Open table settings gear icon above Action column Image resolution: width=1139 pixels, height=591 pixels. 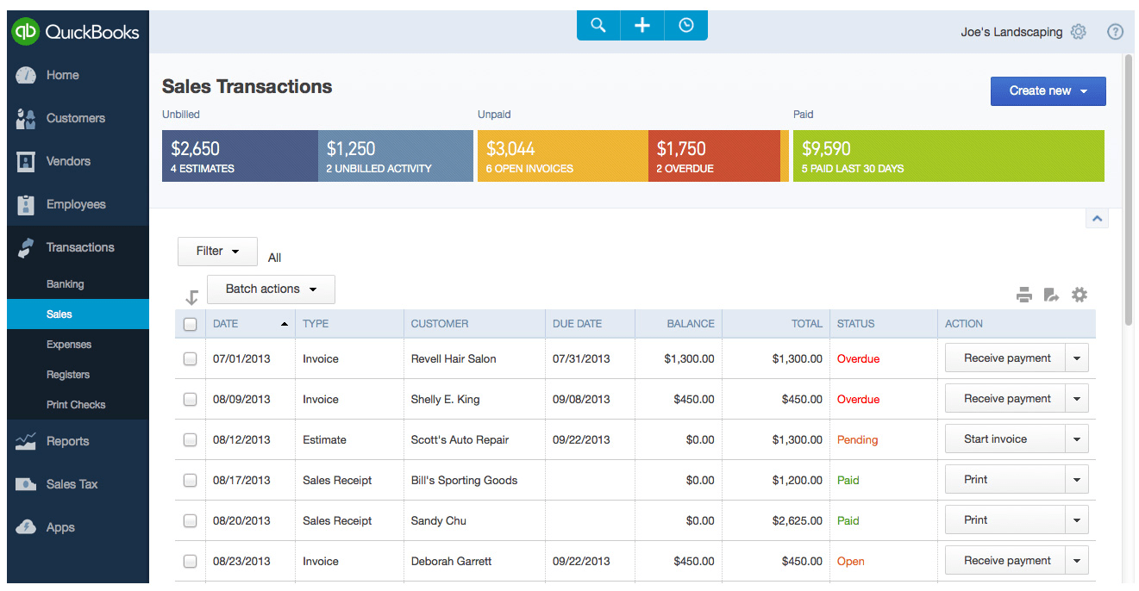click(1080, 295)
